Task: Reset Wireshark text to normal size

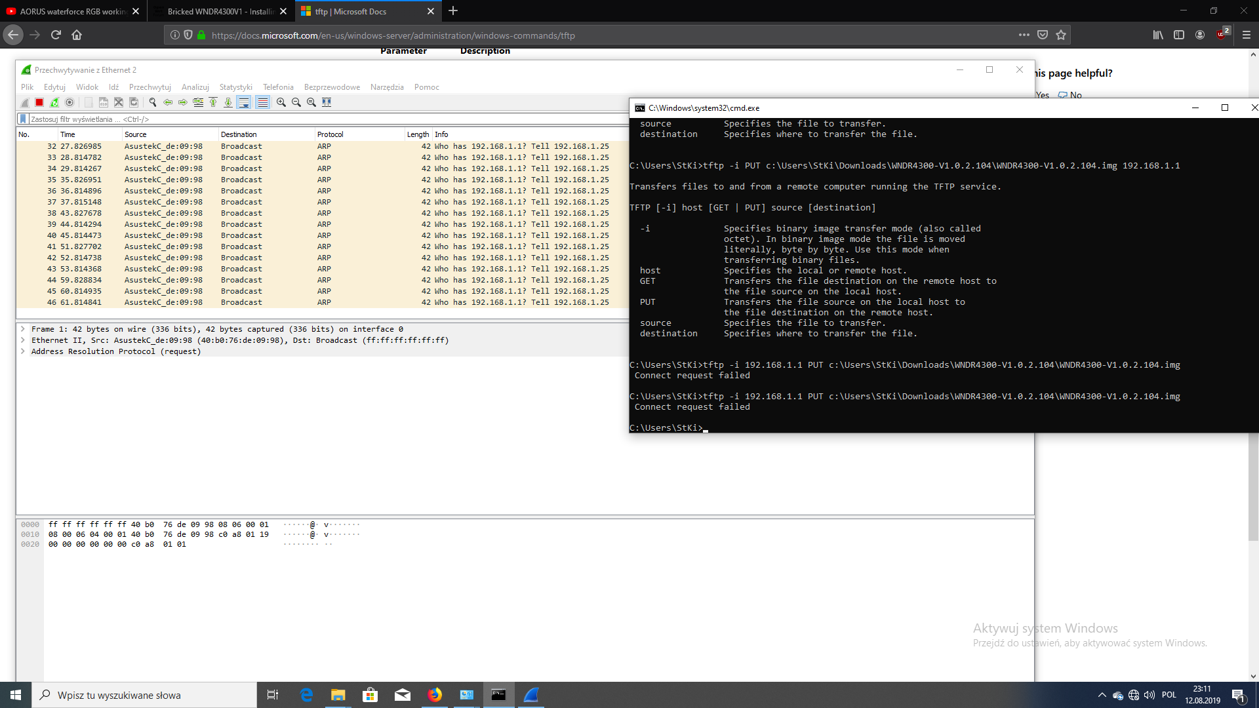Action: click(x=311, y=102)
